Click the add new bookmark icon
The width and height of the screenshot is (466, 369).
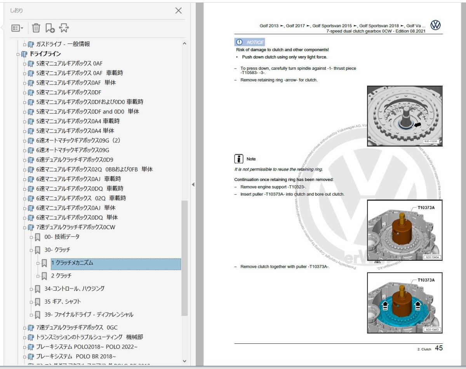50,28
